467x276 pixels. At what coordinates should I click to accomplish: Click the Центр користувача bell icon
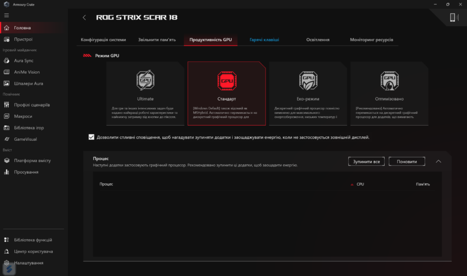[x=7, y=251]
